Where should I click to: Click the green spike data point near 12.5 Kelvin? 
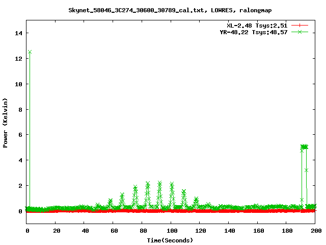(30, 52)
